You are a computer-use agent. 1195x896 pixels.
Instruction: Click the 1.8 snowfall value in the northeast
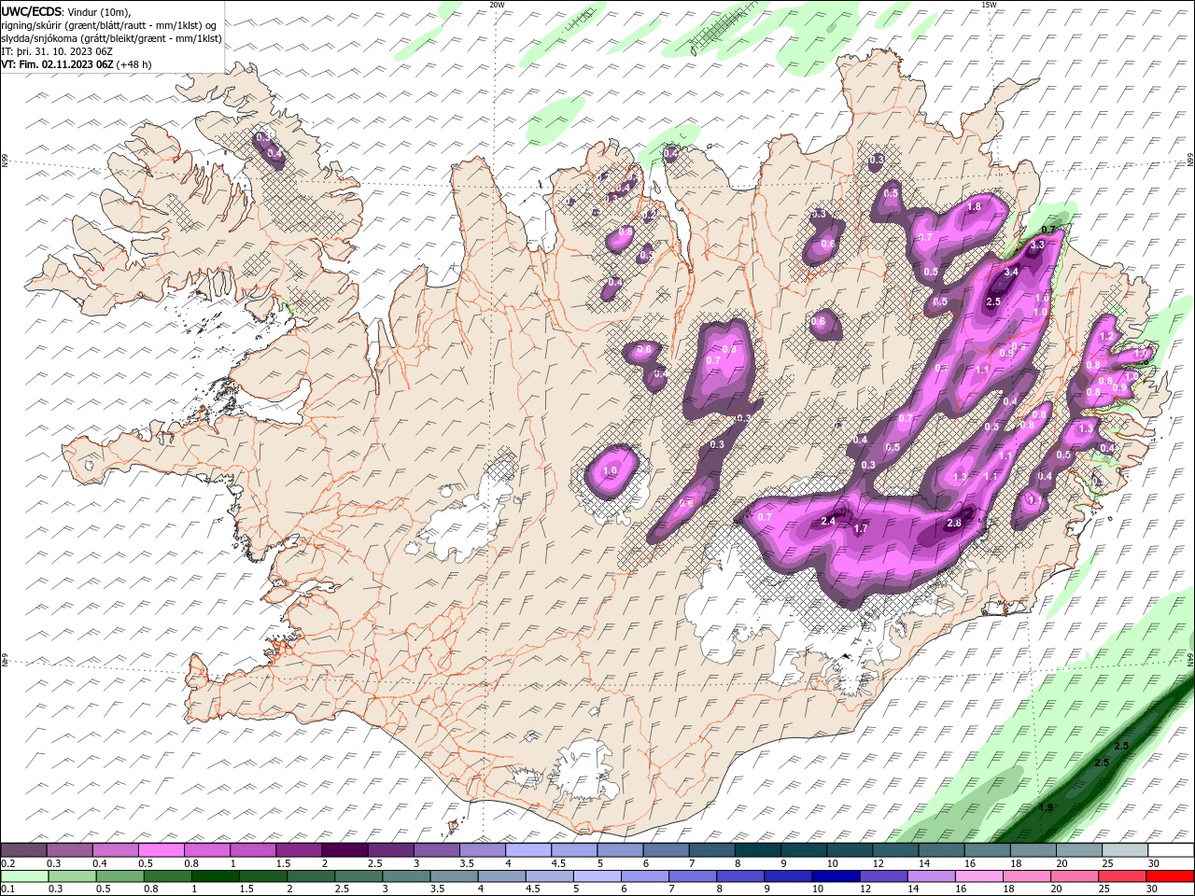(x=975, y=206)
